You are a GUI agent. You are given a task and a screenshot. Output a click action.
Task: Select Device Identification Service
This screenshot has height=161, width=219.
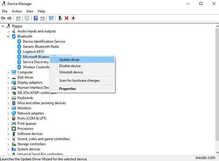[44, 42]
